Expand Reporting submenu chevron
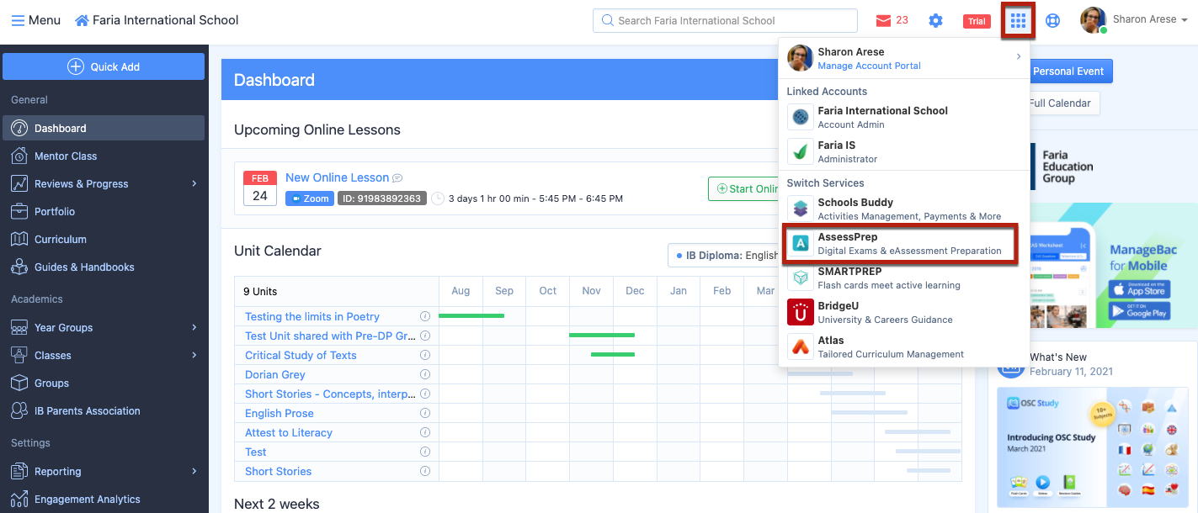Image resolution: width=1198 pixels, height=513 pixels. click(194, 471)
